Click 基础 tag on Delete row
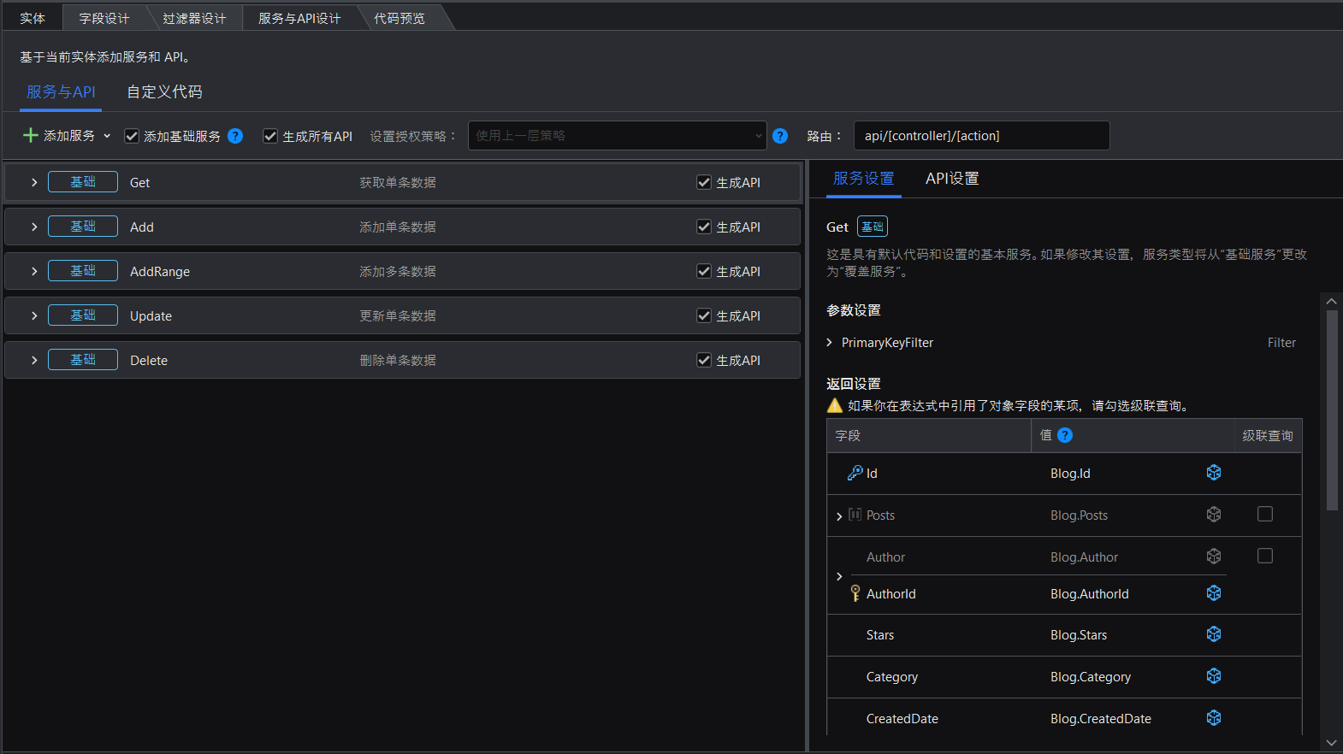 click(x=83, y=359)
